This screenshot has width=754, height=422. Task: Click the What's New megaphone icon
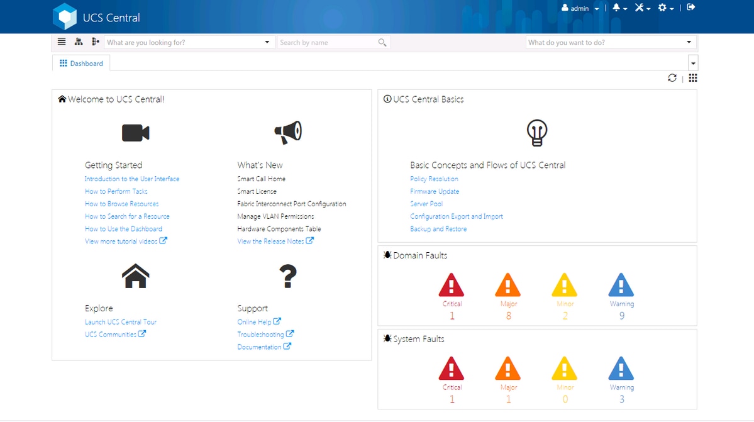coord(288,132)
